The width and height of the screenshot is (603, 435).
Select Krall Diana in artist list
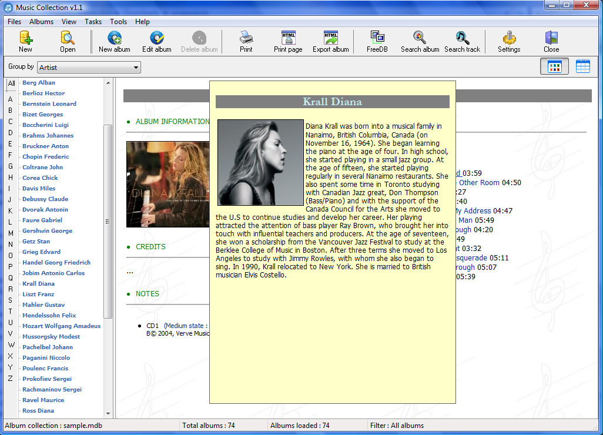pyautogui.click(x=38, y=284)
